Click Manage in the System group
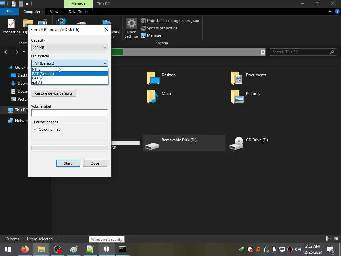The width and height of the screenshot is (341, 256). [151, 35]
